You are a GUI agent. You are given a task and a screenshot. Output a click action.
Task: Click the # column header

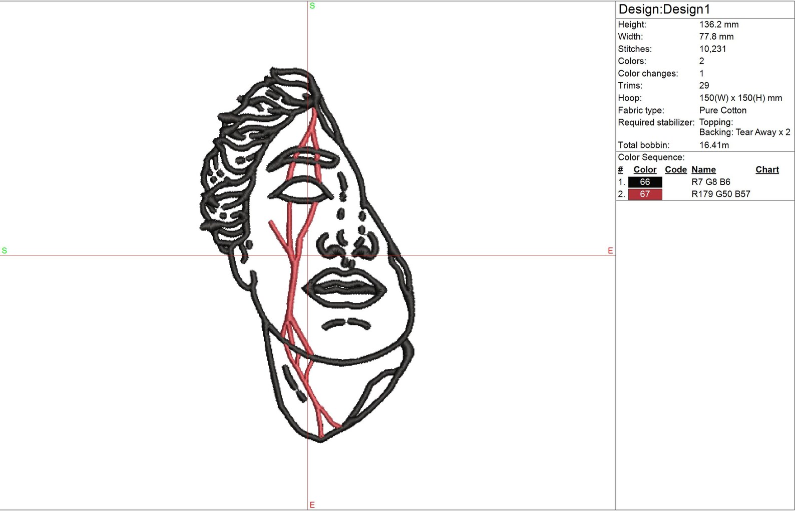click(620, 169)
